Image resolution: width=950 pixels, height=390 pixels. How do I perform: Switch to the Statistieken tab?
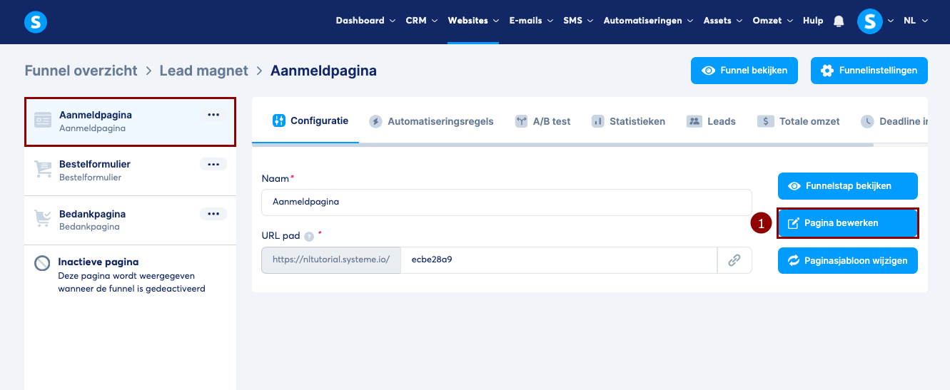tap(628, 121)
